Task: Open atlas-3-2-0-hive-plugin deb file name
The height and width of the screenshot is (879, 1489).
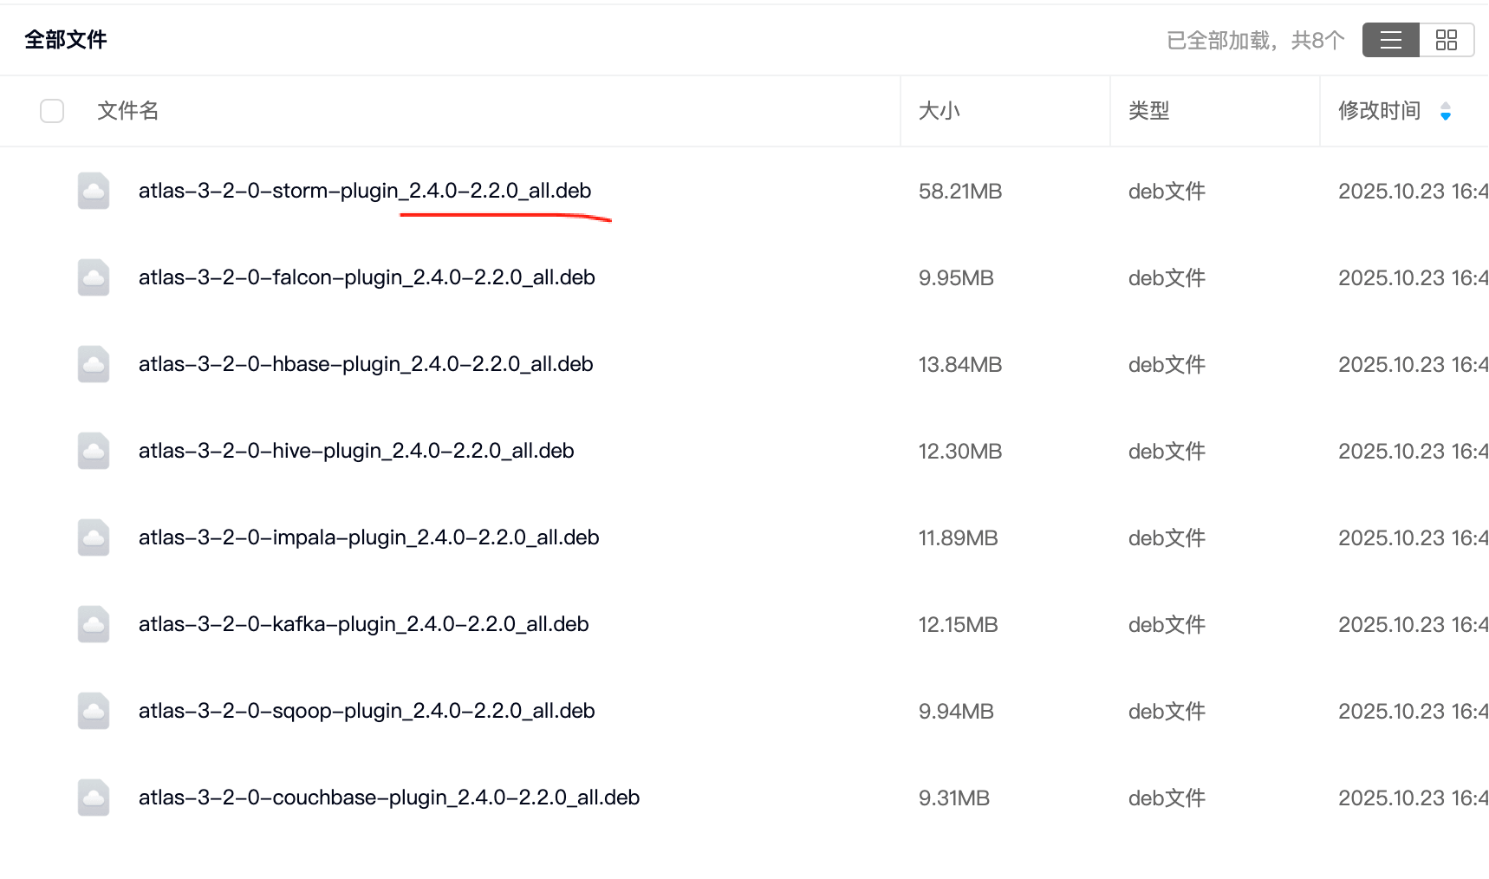Action: 355,451
